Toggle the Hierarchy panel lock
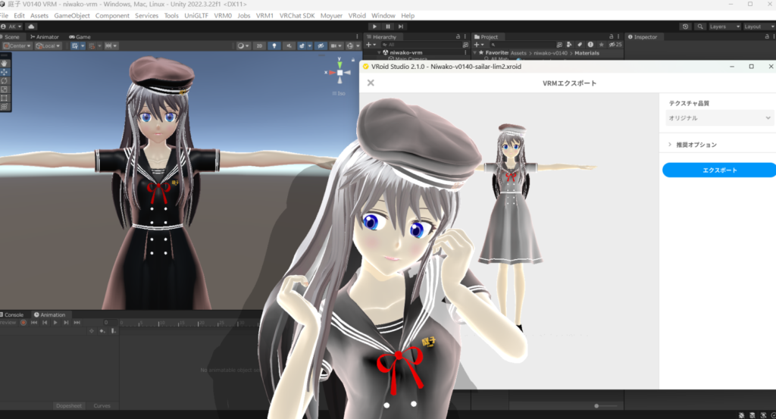The width and height of the screenshot is (776, 419). click(x=460, y=36)
